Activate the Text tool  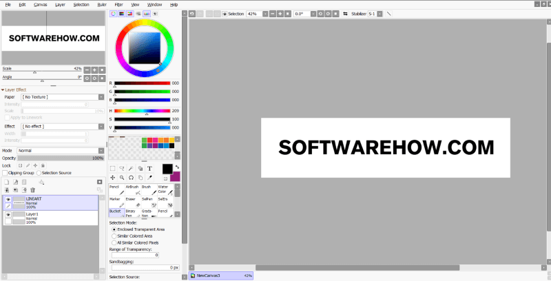(x=149, y=168)
